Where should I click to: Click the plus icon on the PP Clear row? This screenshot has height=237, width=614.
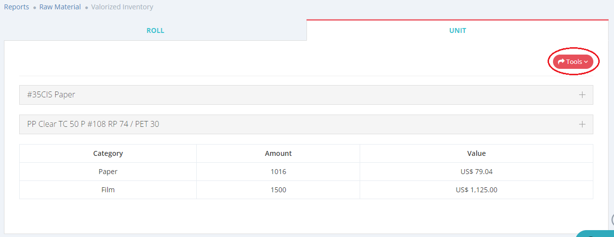582,124
